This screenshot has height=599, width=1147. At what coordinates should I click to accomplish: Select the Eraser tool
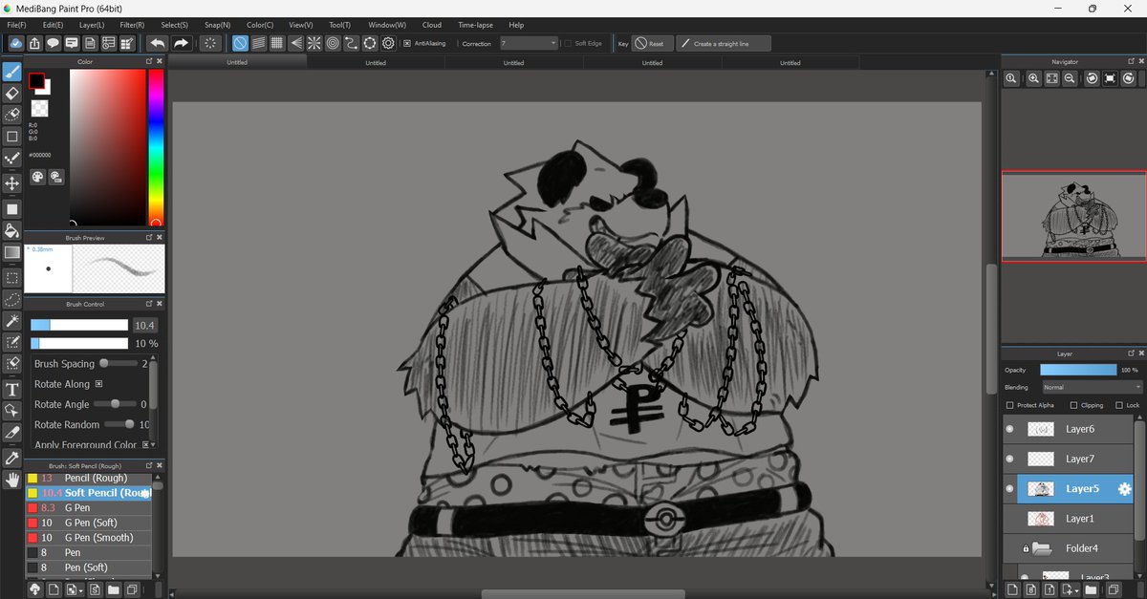[12, 94]
